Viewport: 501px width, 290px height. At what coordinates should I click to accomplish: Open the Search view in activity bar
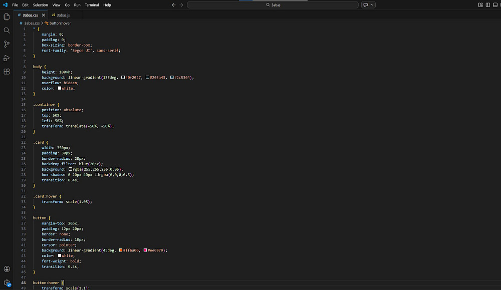(7, 30)
